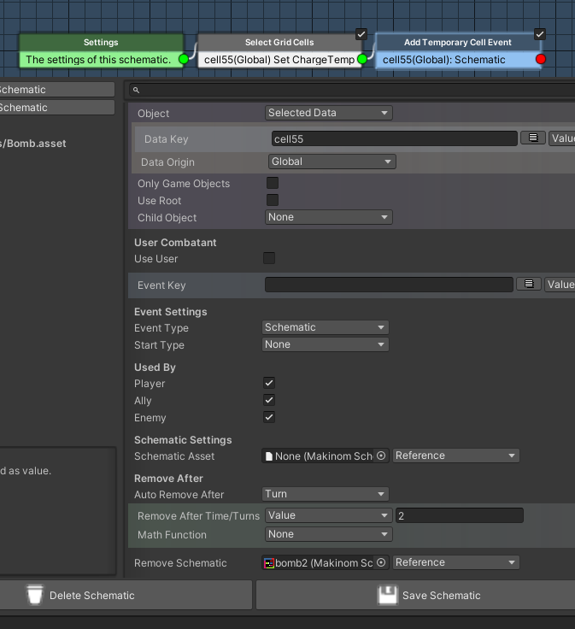Click the Delete Schematic button
This screenshot has width=575, height=629.
(126, 595)
